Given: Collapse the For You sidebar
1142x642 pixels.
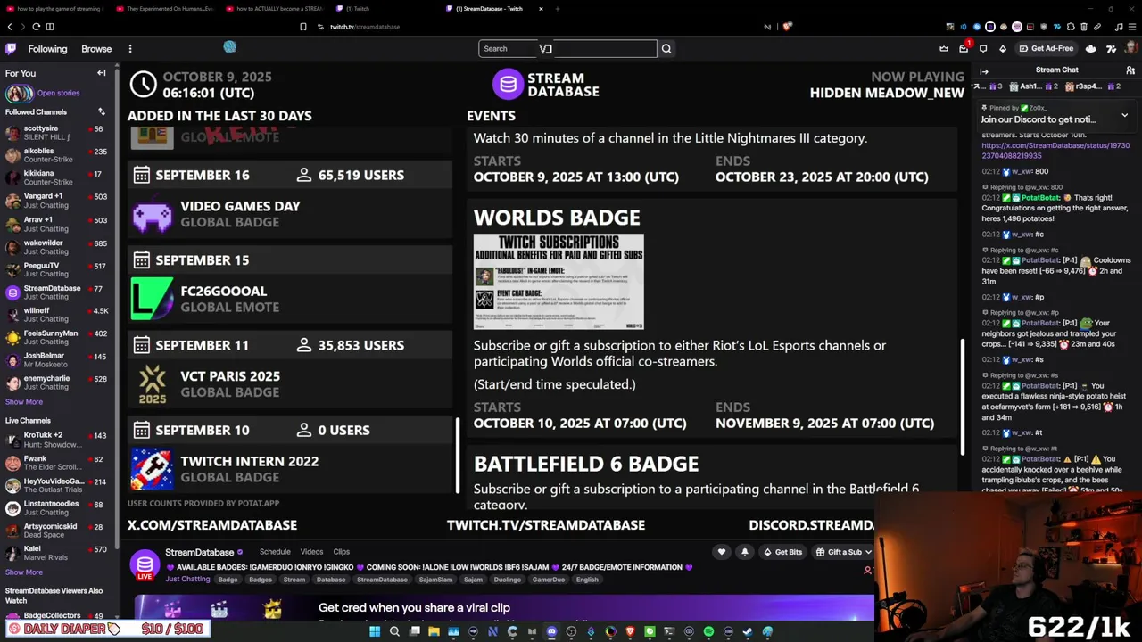Looking at the screenshot, I should (102, 73).
